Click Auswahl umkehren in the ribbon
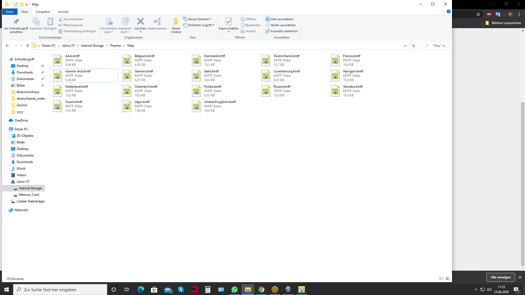The width and height of the screenshot is (525, 295). [282, 31]
